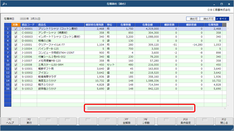Select the 締め可 filter tab
234x131 pixels.
pyautogui.click(x=194, y=19)
